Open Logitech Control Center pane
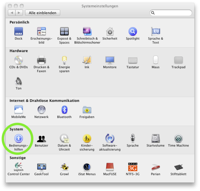Screen dimensions: 200x191 (x=18, y=167)
